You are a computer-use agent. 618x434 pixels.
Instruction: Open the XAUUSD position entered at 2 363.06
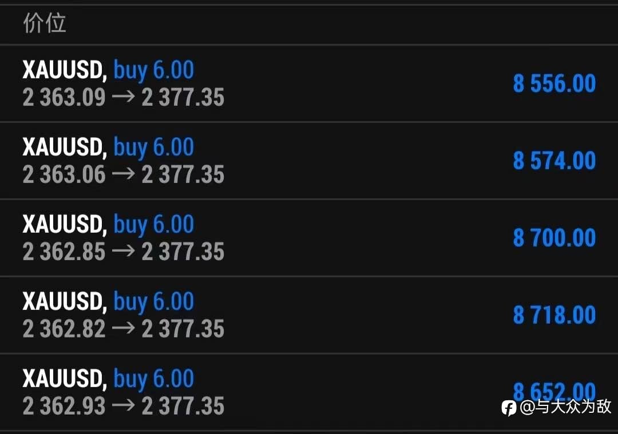coord(309,161)
